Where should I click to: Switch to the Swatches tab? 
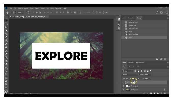pyautogui.click(x=131, y=18)
